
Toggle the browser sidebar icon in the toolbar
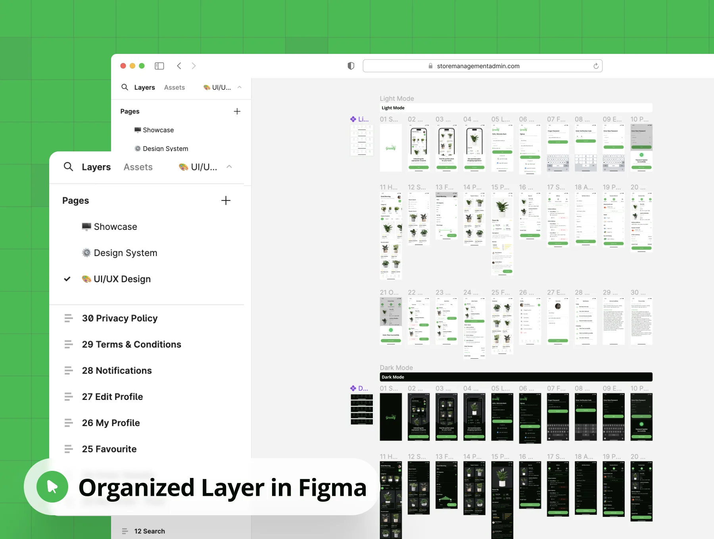(159, 66)
